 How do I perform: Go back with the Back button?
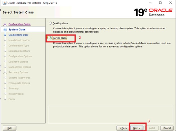pos(124,128)
